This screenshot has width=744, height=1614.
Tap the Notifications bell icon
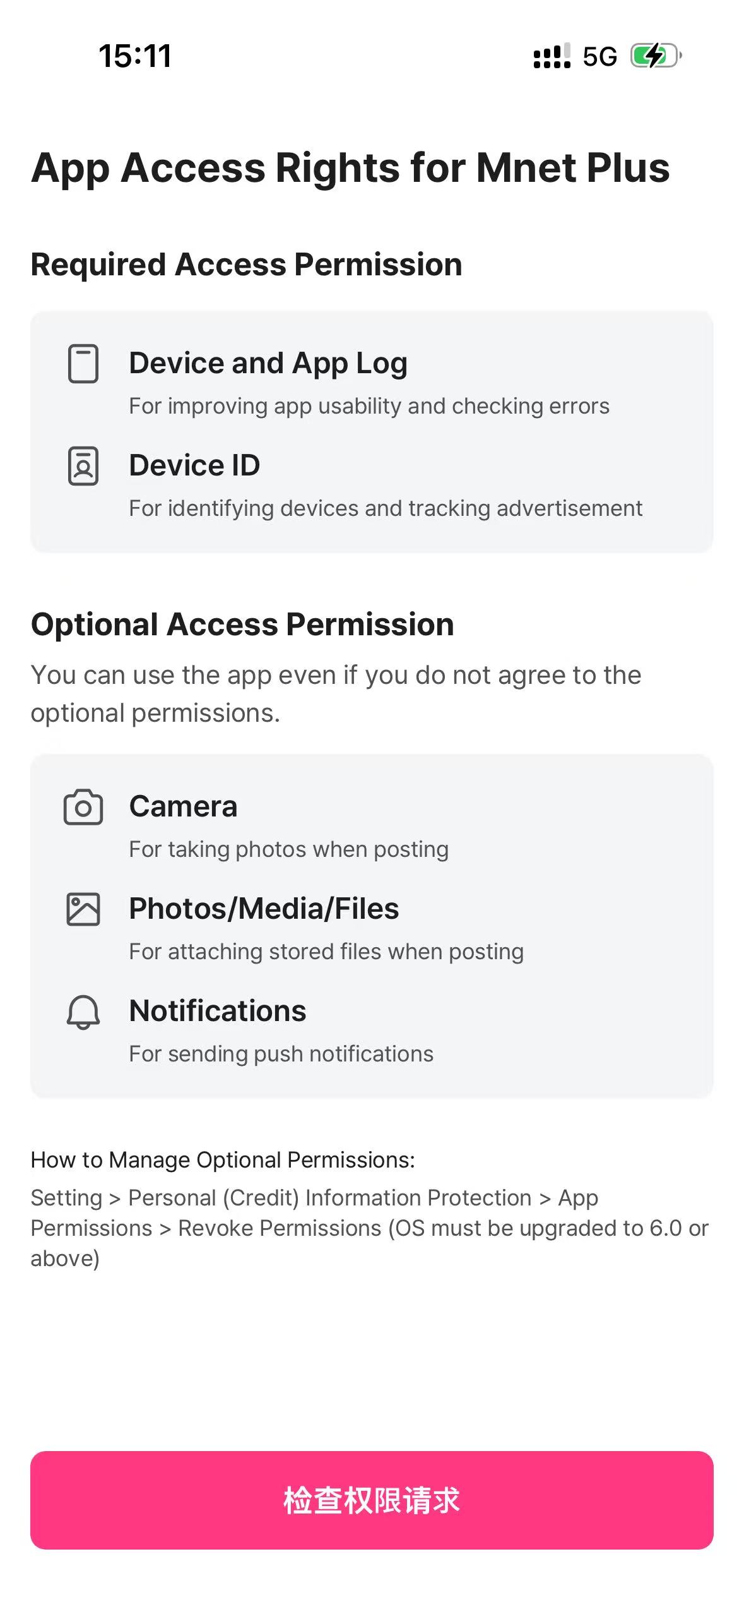(x=83, y=1012)
